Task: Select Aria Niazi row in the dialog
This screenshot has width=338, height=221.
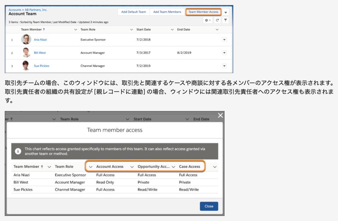Action: 115,175
